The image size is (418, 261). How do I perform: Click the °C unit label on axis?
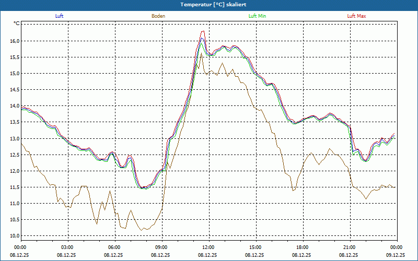16,23
